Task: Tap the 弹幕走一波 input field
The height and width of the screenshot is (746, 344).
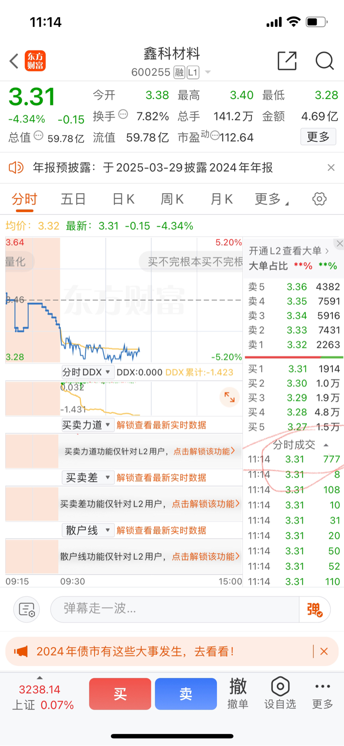Action: coord(175,609)
